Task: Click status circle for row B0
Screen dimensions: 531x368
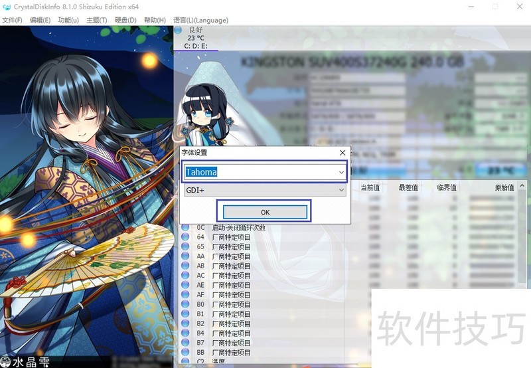Action: coord(185,304)
